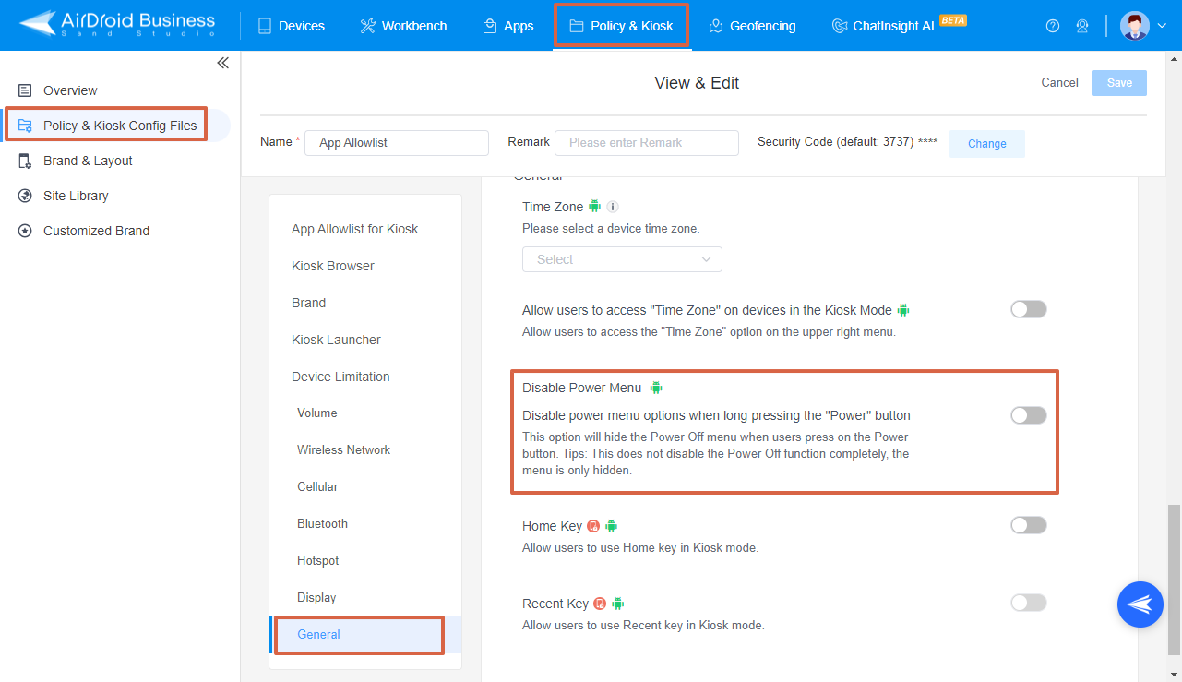Open Brand & Layout in sidebar

pos(88,161)
